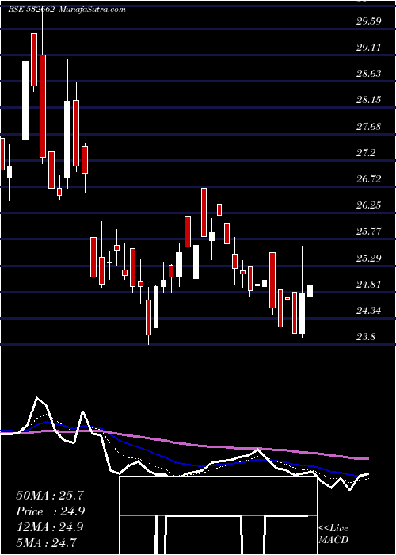Click the 25.77 price axis label

[x=369, y=232]
